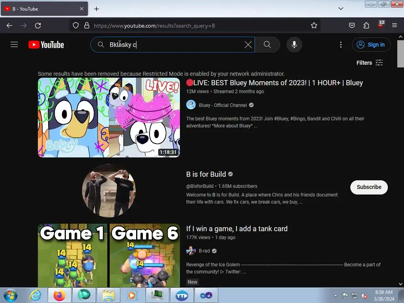Viewport: 404px width, 303px height.
Task: Open YouTube settings three-dot menu
Action: (340, 45)
